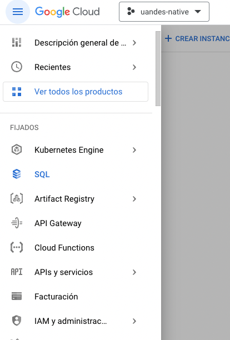Click the Ver todos los productos button
Viewport: 230px width, 340px height.
(76, 92)
